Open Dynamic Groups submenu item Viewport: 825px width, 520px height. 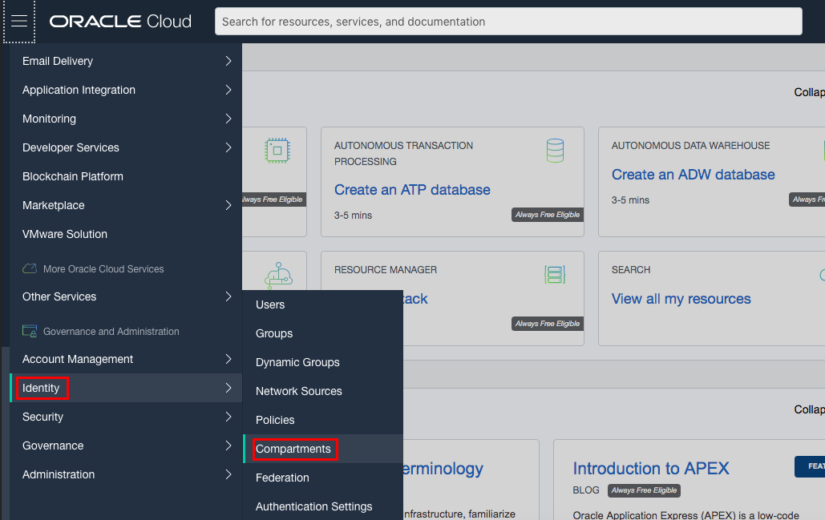click(x=322, y=362)
